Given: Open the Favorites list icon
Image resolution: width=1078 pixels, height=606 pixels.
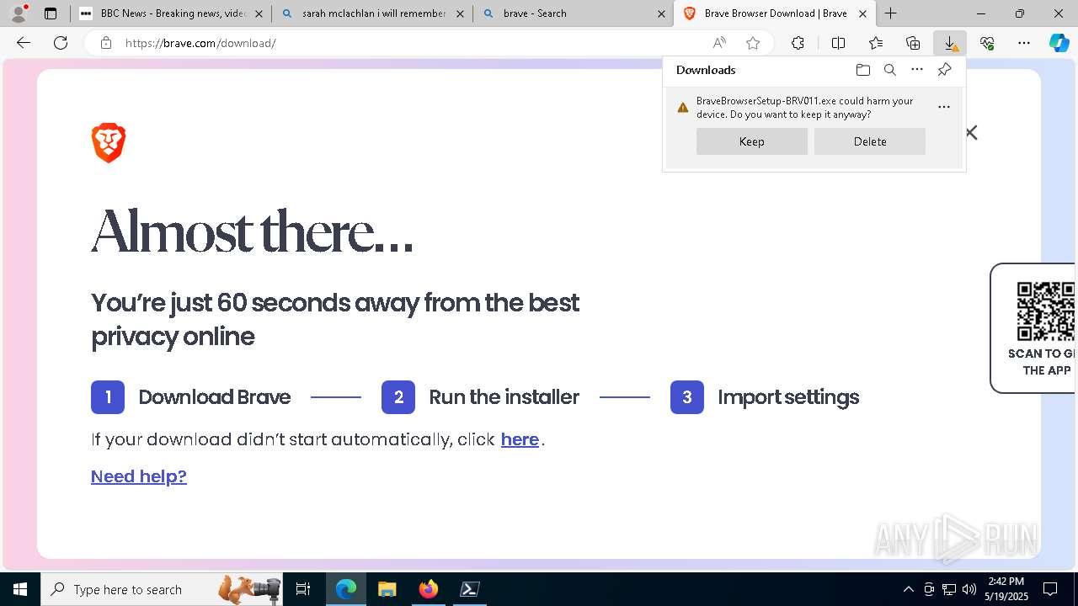Looking at the screenshot, I should click(876, 43).
